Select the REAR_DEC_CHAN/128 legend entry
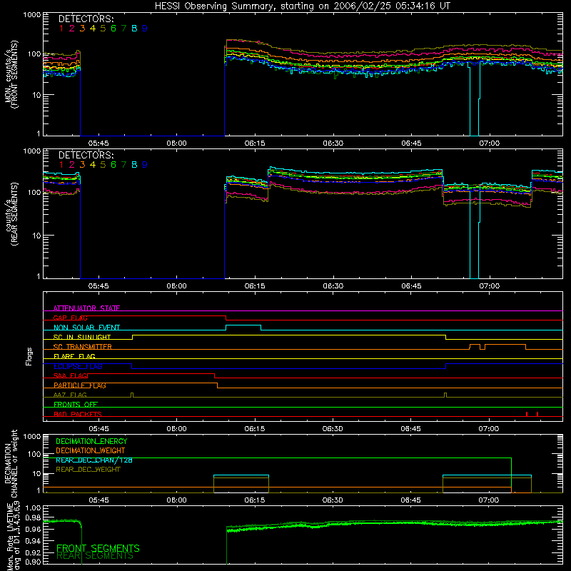571x571 pixels. (94, 460)
